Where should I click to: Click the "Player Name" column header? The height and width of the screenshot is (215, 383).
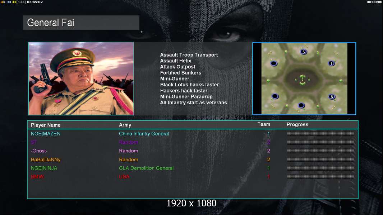(x=46, y=125)
